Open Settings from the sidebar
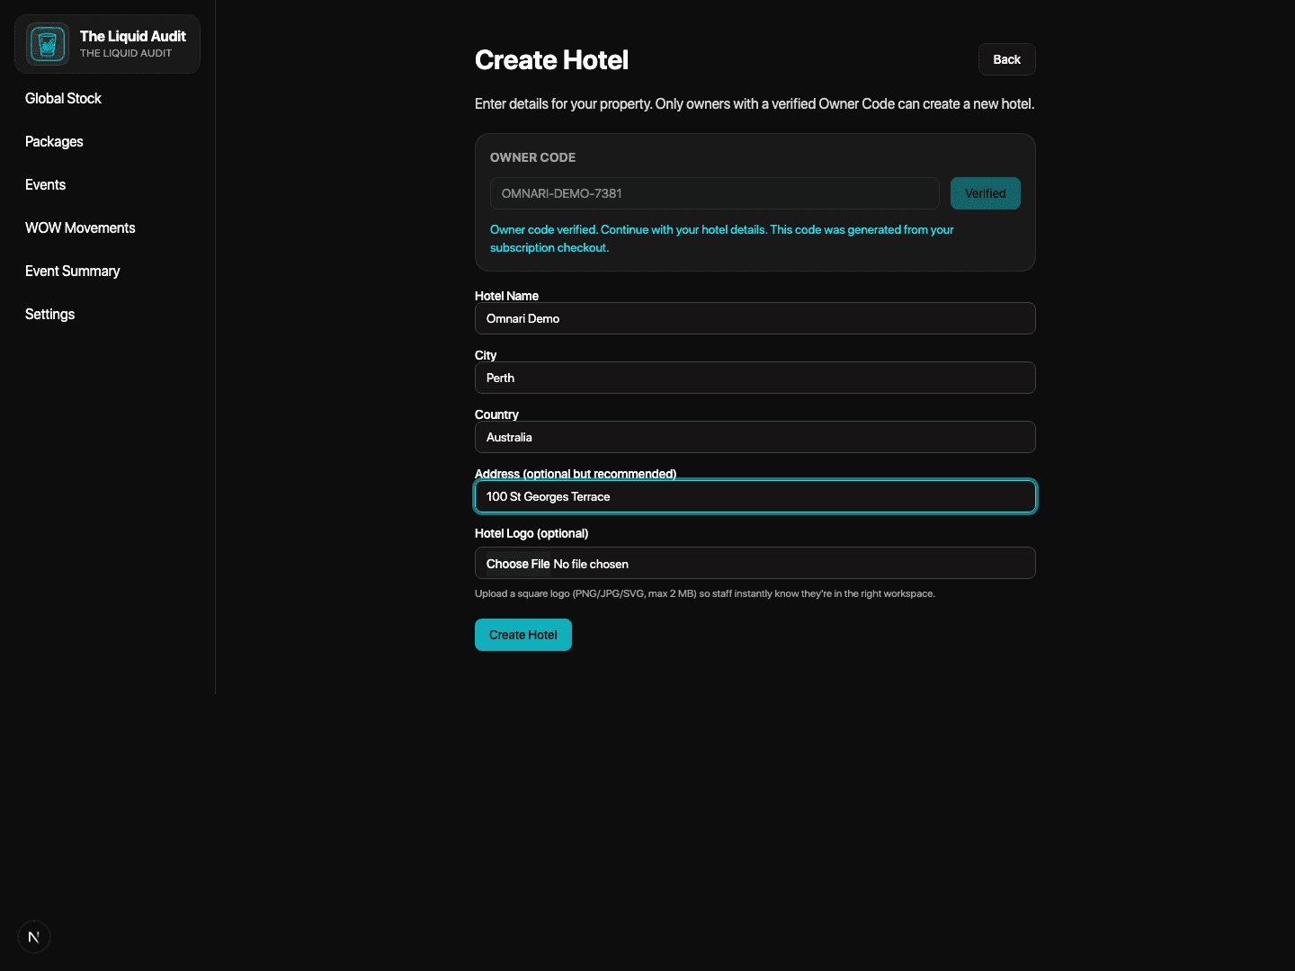1295x971 pixels. pyautogui.click(x=49, y=314)
